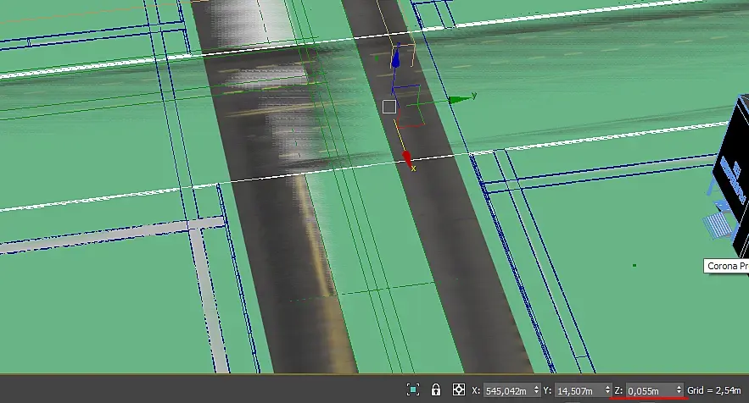Click the white square gizmo center handle

pyautogui.click(x=389, y=107)
